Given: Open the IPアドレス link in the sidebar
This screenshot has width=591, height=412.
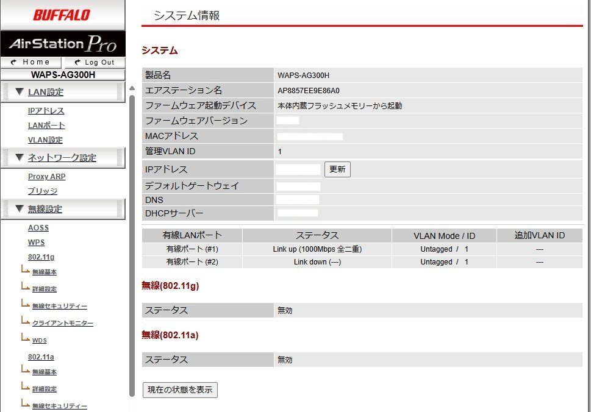Looking at the screenshot, I should (46, 111).
